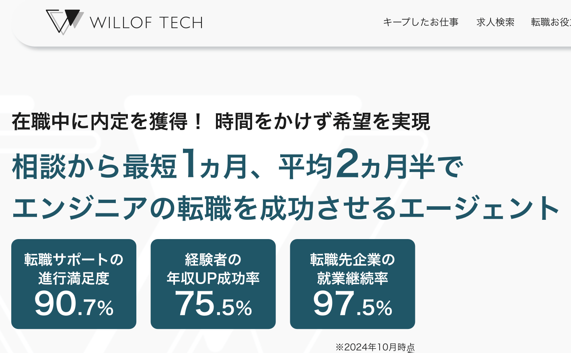
Task: Toggle the rightmost 97.5% stat panel
Action: [352, 284]
